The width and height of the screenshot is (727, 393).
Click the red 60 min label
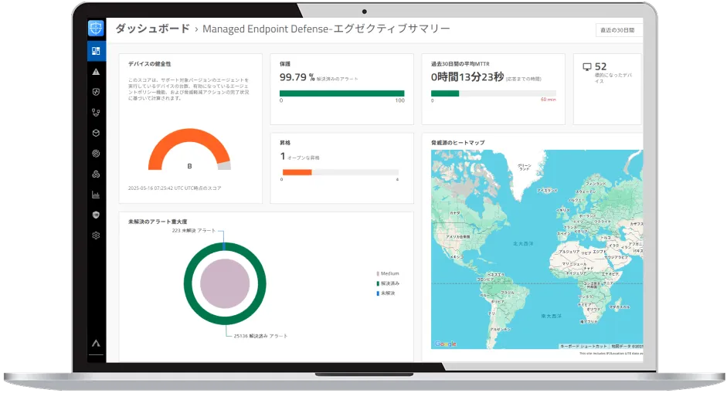coord(548,100)
